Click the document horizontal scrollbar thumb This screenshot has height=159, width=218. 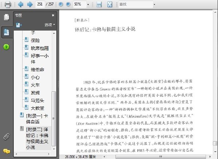[x=161, y=157]
